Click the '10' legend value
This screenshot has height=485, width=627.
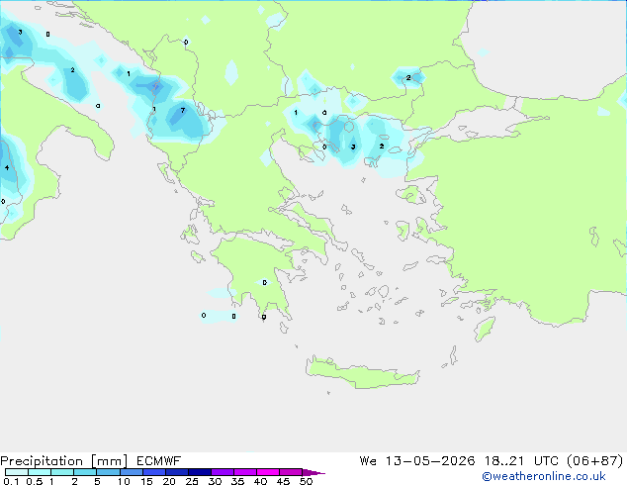[x=124, y=481]
